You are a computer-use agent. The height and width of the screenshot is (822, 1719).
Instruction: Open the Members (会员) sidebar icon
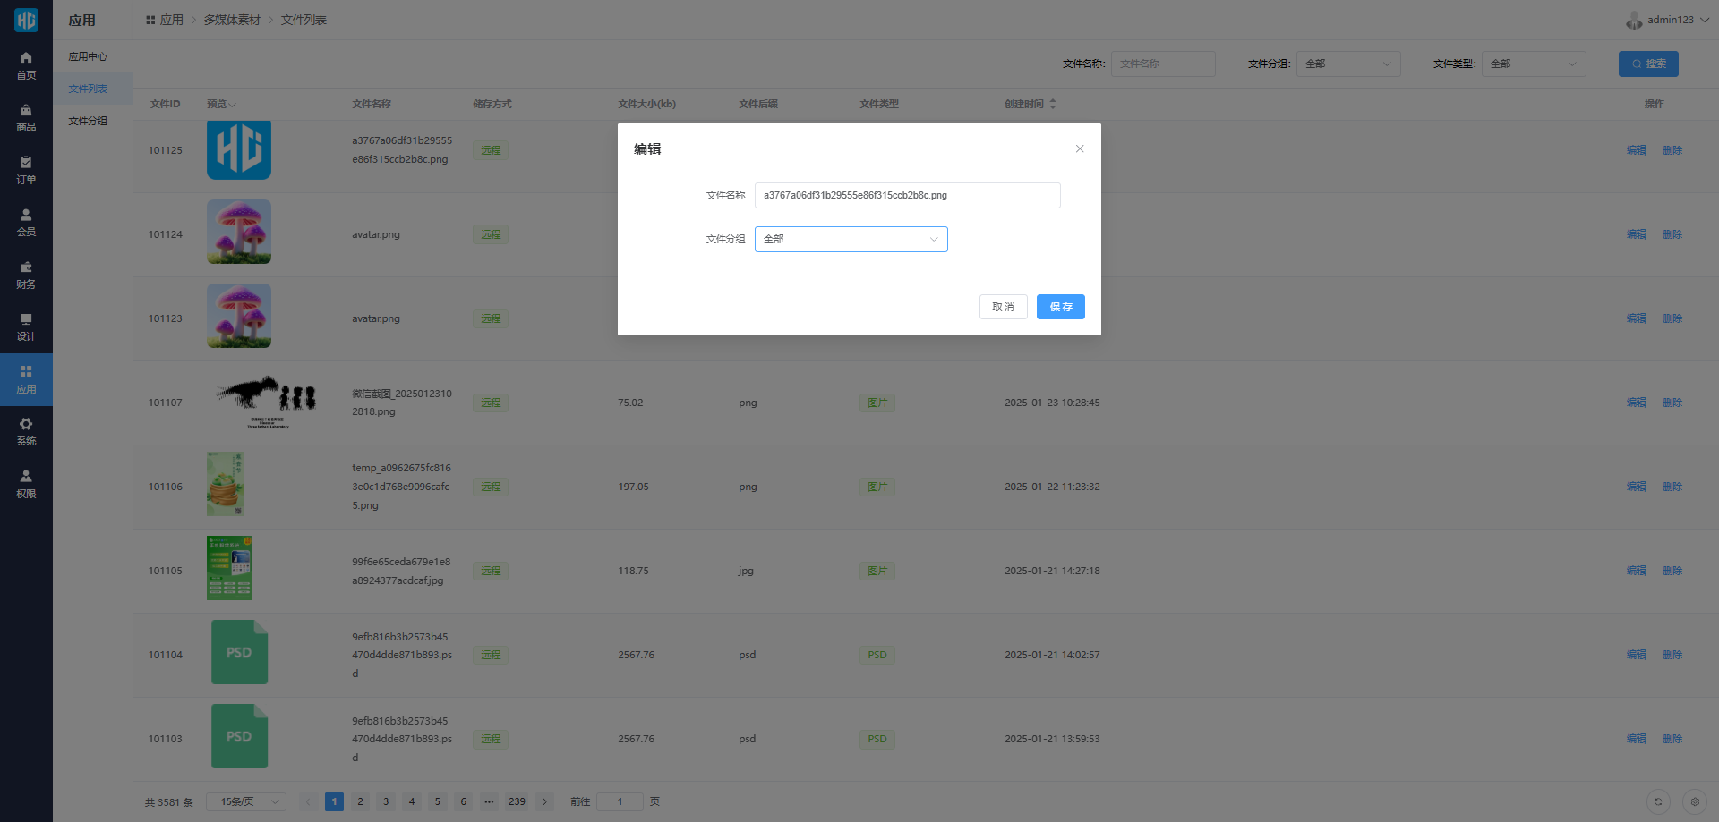point(26,216)
